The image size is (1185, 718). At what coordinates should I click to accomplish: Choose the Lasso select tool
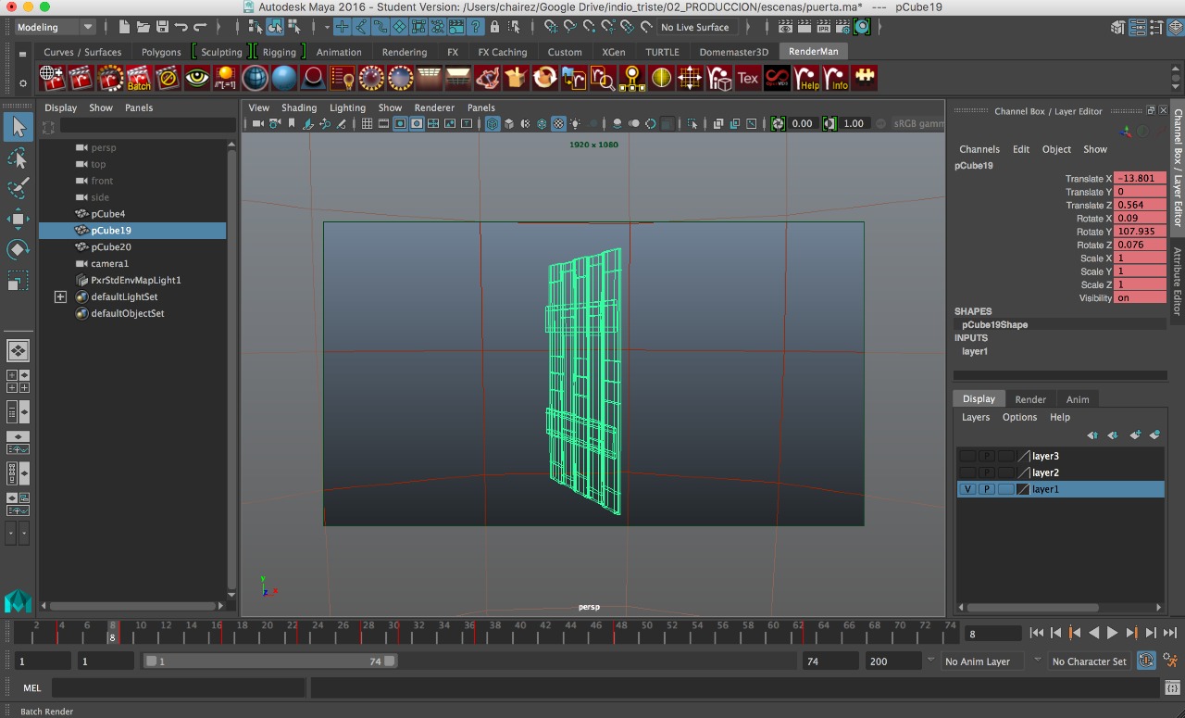(18, 158)
